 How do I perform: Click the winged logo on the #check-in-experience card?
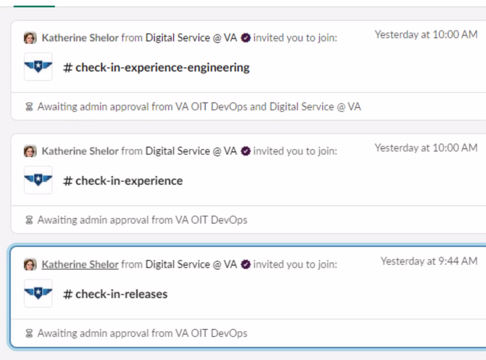tap(38, 180)
